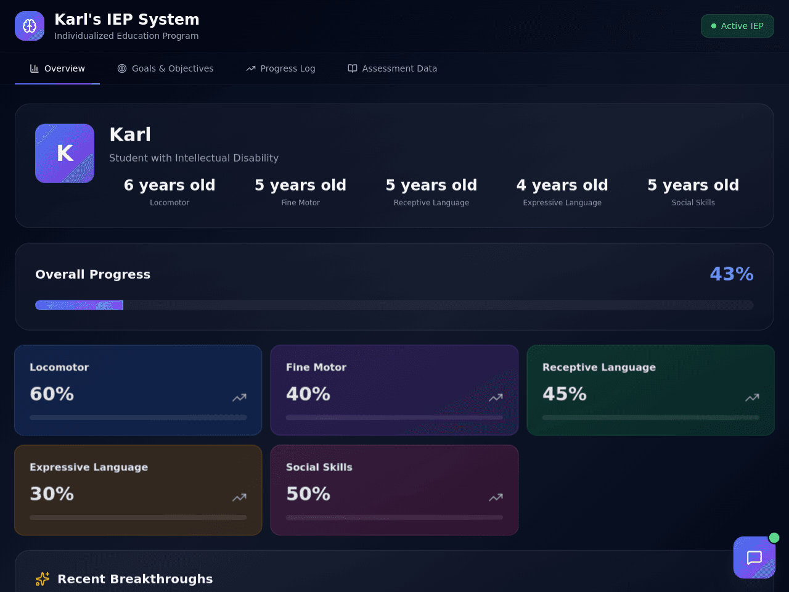Viewport: 789px width, 592px height.
Task: Click the Locomotor card progress bar
Action: 138,417
